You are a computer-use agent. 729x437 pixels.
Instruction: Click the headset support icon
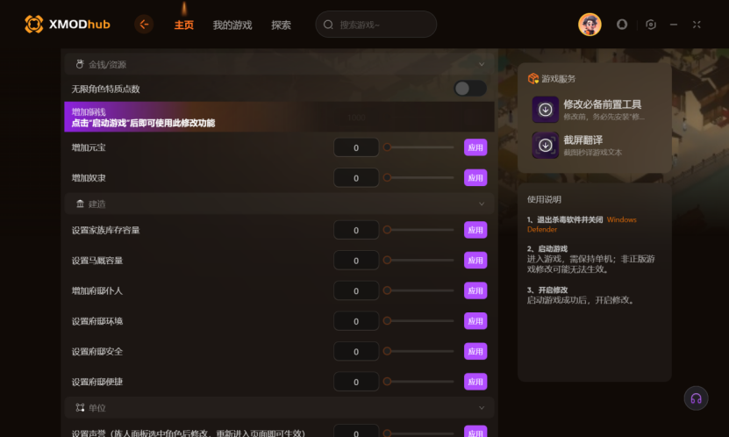click(x=696, y=398)
